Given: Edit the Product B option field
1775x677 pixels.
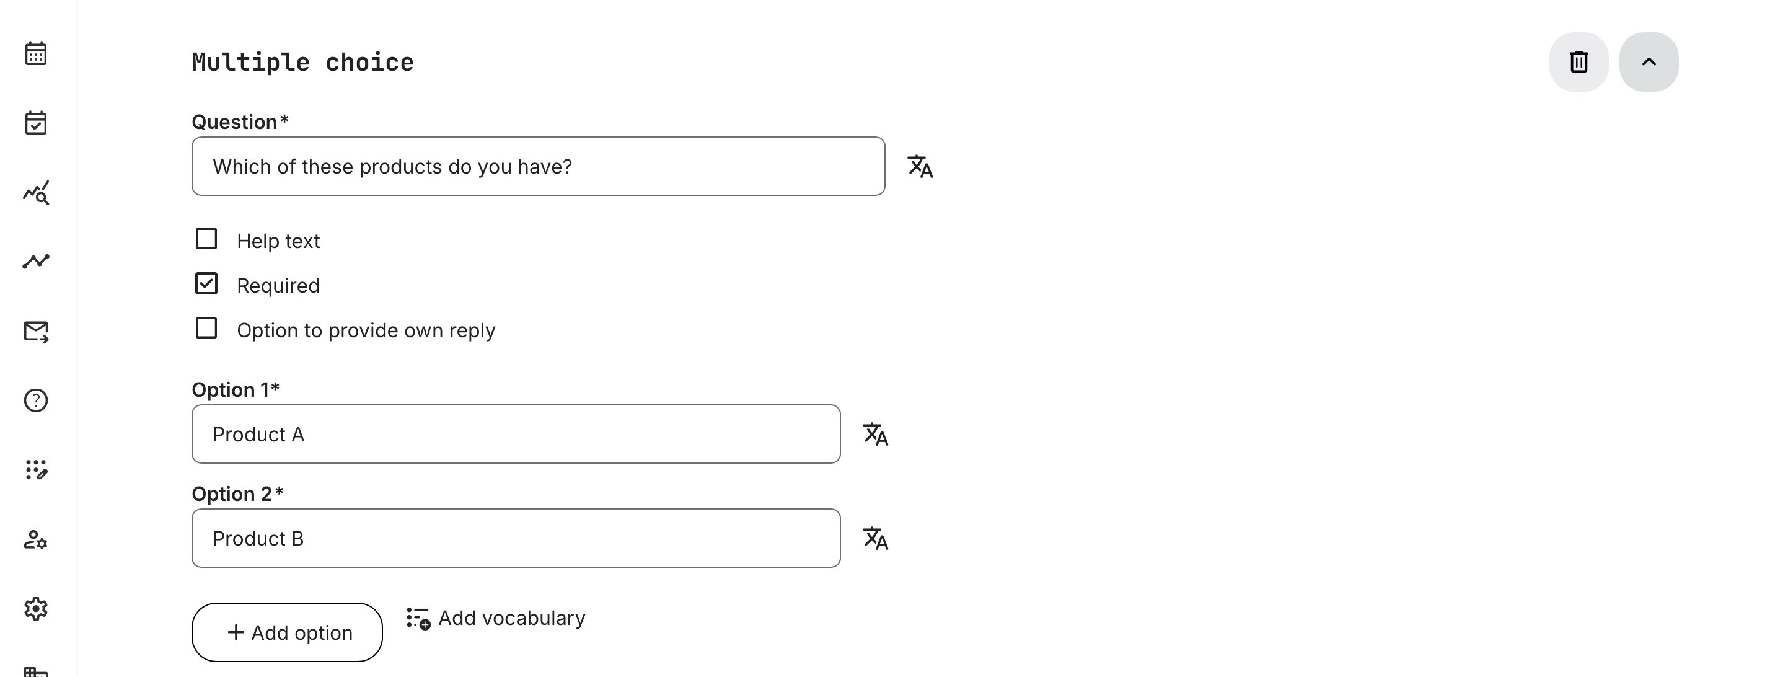Looking at the screenshot, I should tap(516, 538).
